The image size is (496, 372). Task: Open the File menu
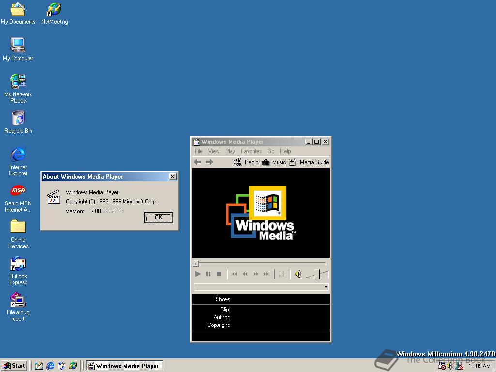[199, 151]
